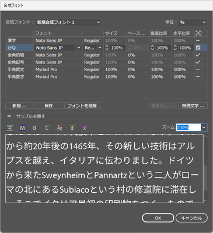This screenshot has height=233, width=213.
Task: Toggle em box icon labeled M
Action: point(22,128)
